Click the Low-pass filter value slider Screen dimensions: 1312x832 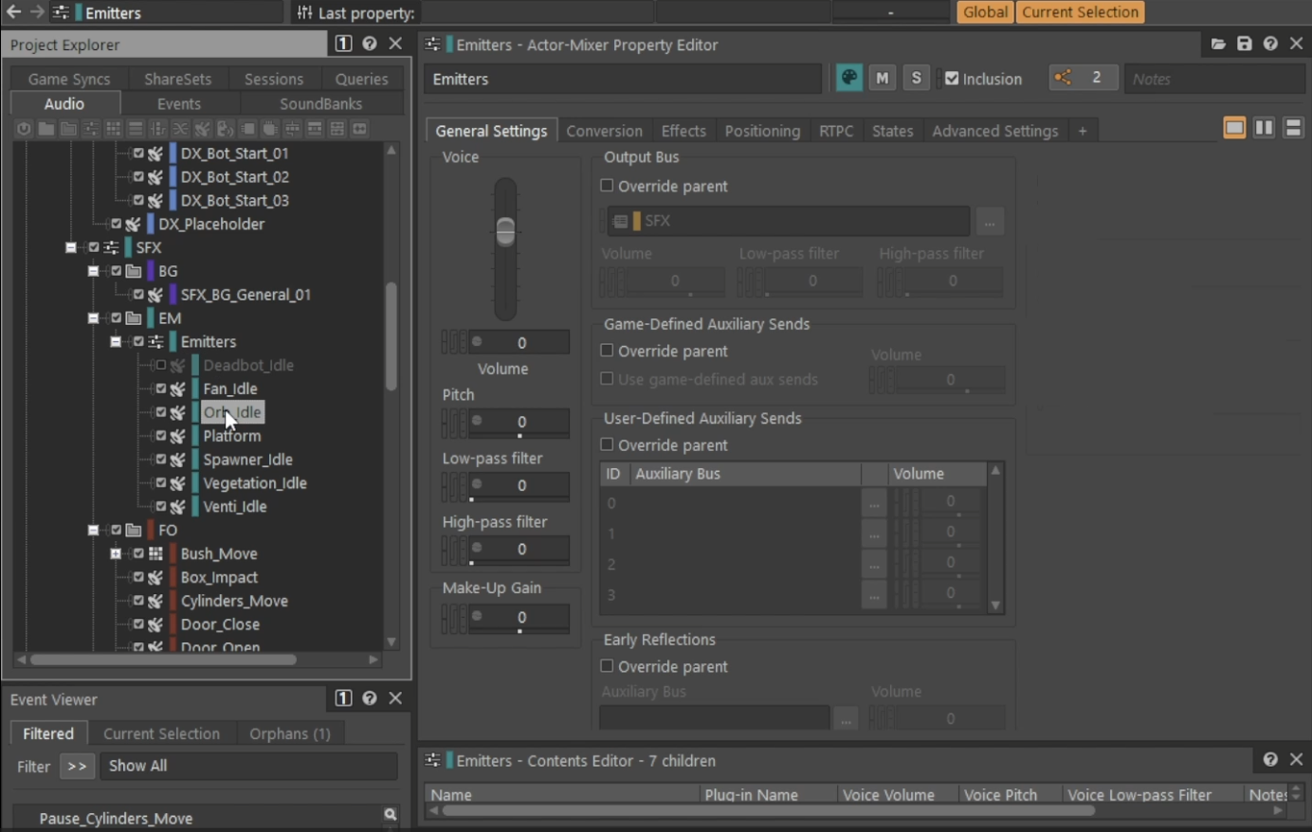tap(519, 485)
